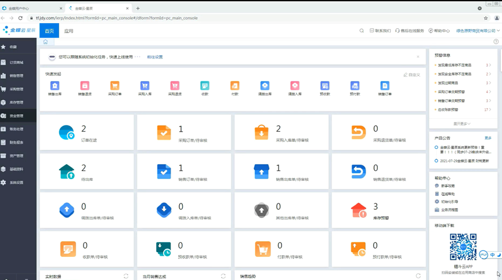Refresh the 实时数据 panel

pyautogui.click(x=126, y=276)
